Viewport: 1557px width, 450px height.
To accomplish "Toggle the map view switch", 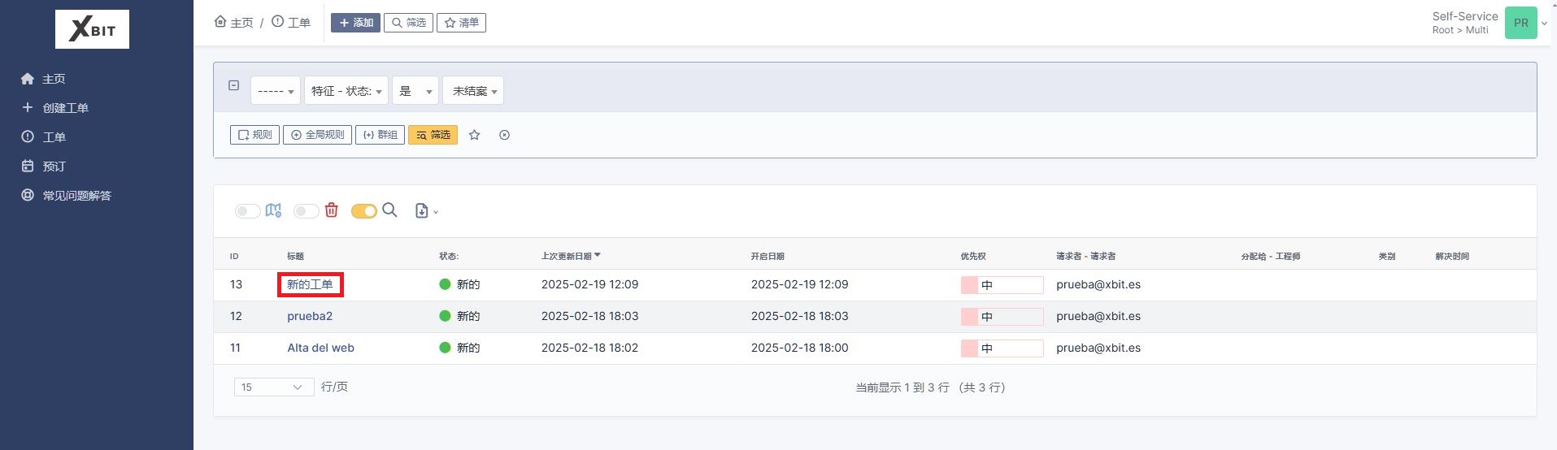I will [x=247, y=211].
